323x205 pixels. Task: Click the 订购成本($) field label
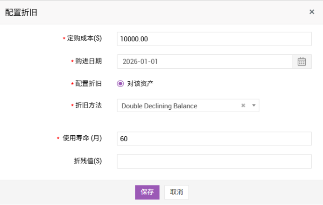tap(84, 39)
